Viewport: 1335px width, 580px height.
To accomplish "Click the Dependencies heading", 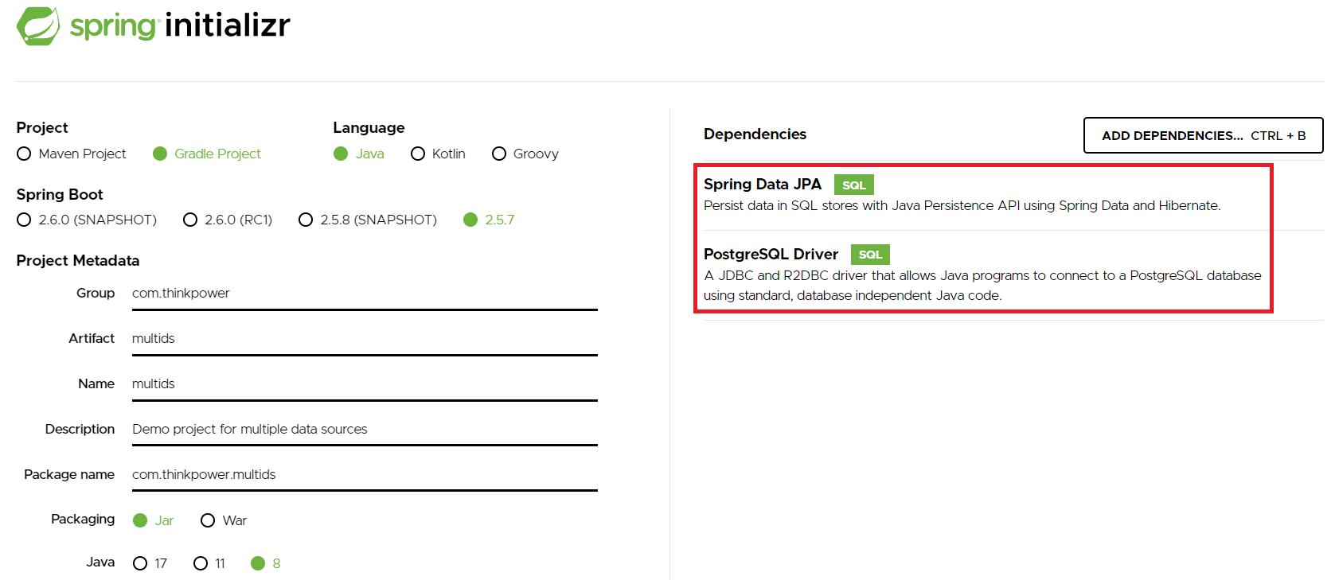I will point(755,134).
